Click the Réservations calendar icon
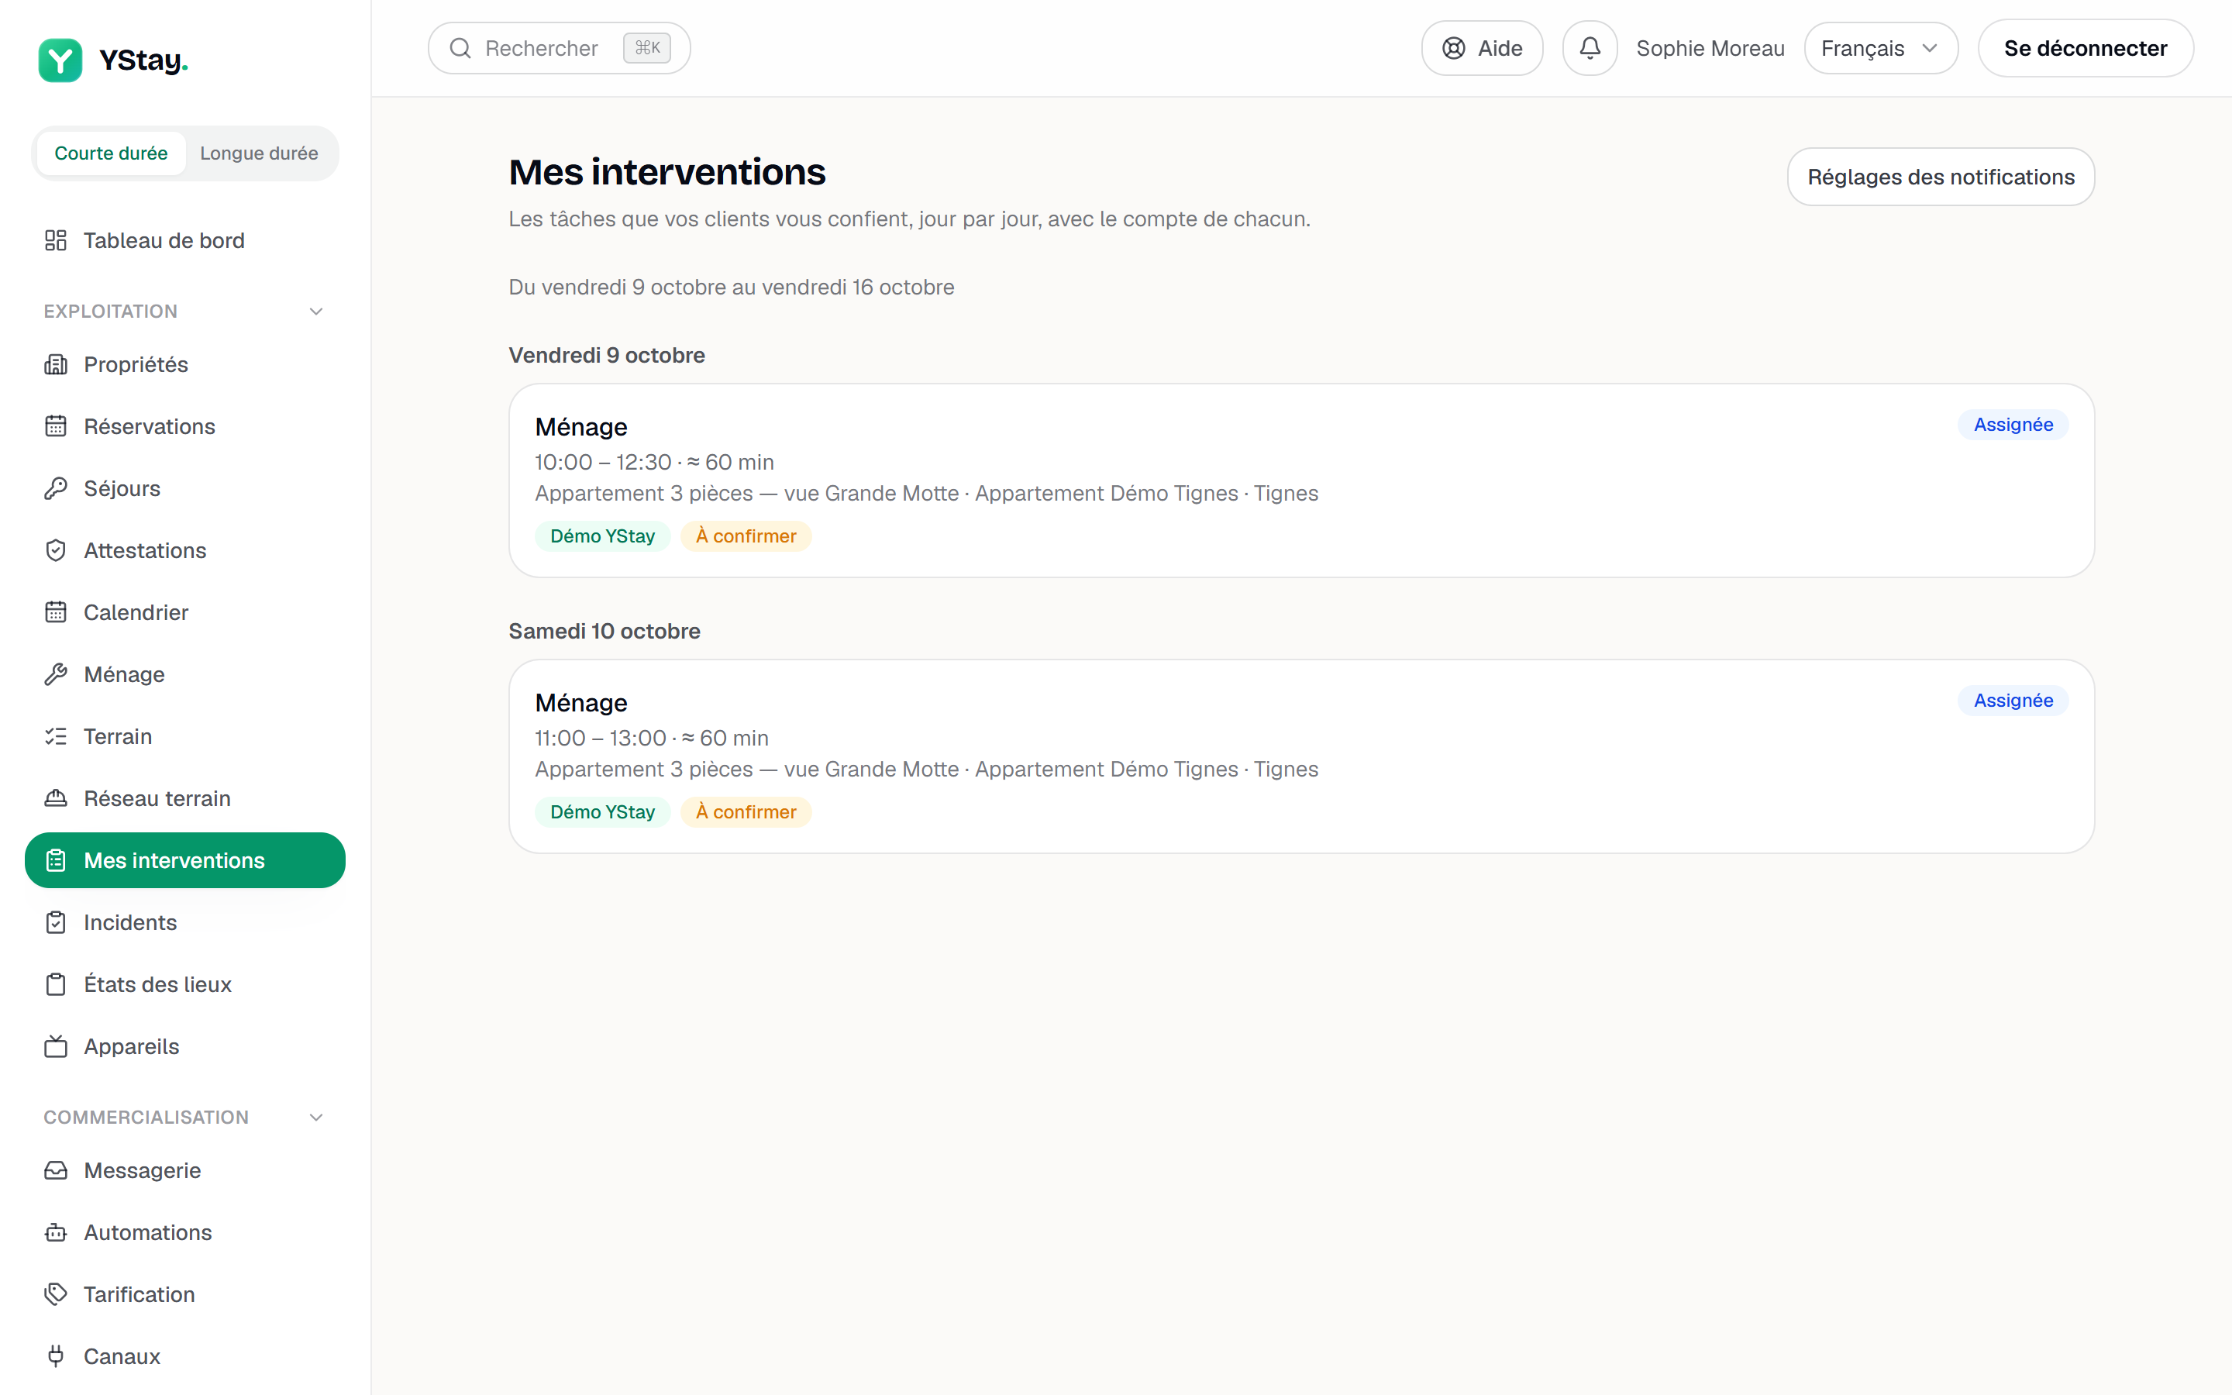This screenshot has height=1395, width=2232. tap(55, 426)
